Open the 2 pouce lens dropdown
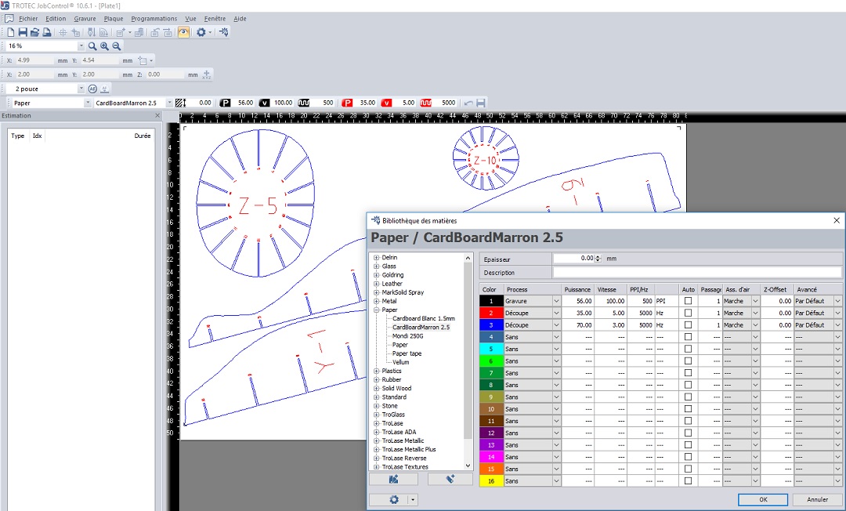The height and width of the screenshot is (511, 846). tap(81, 89)
